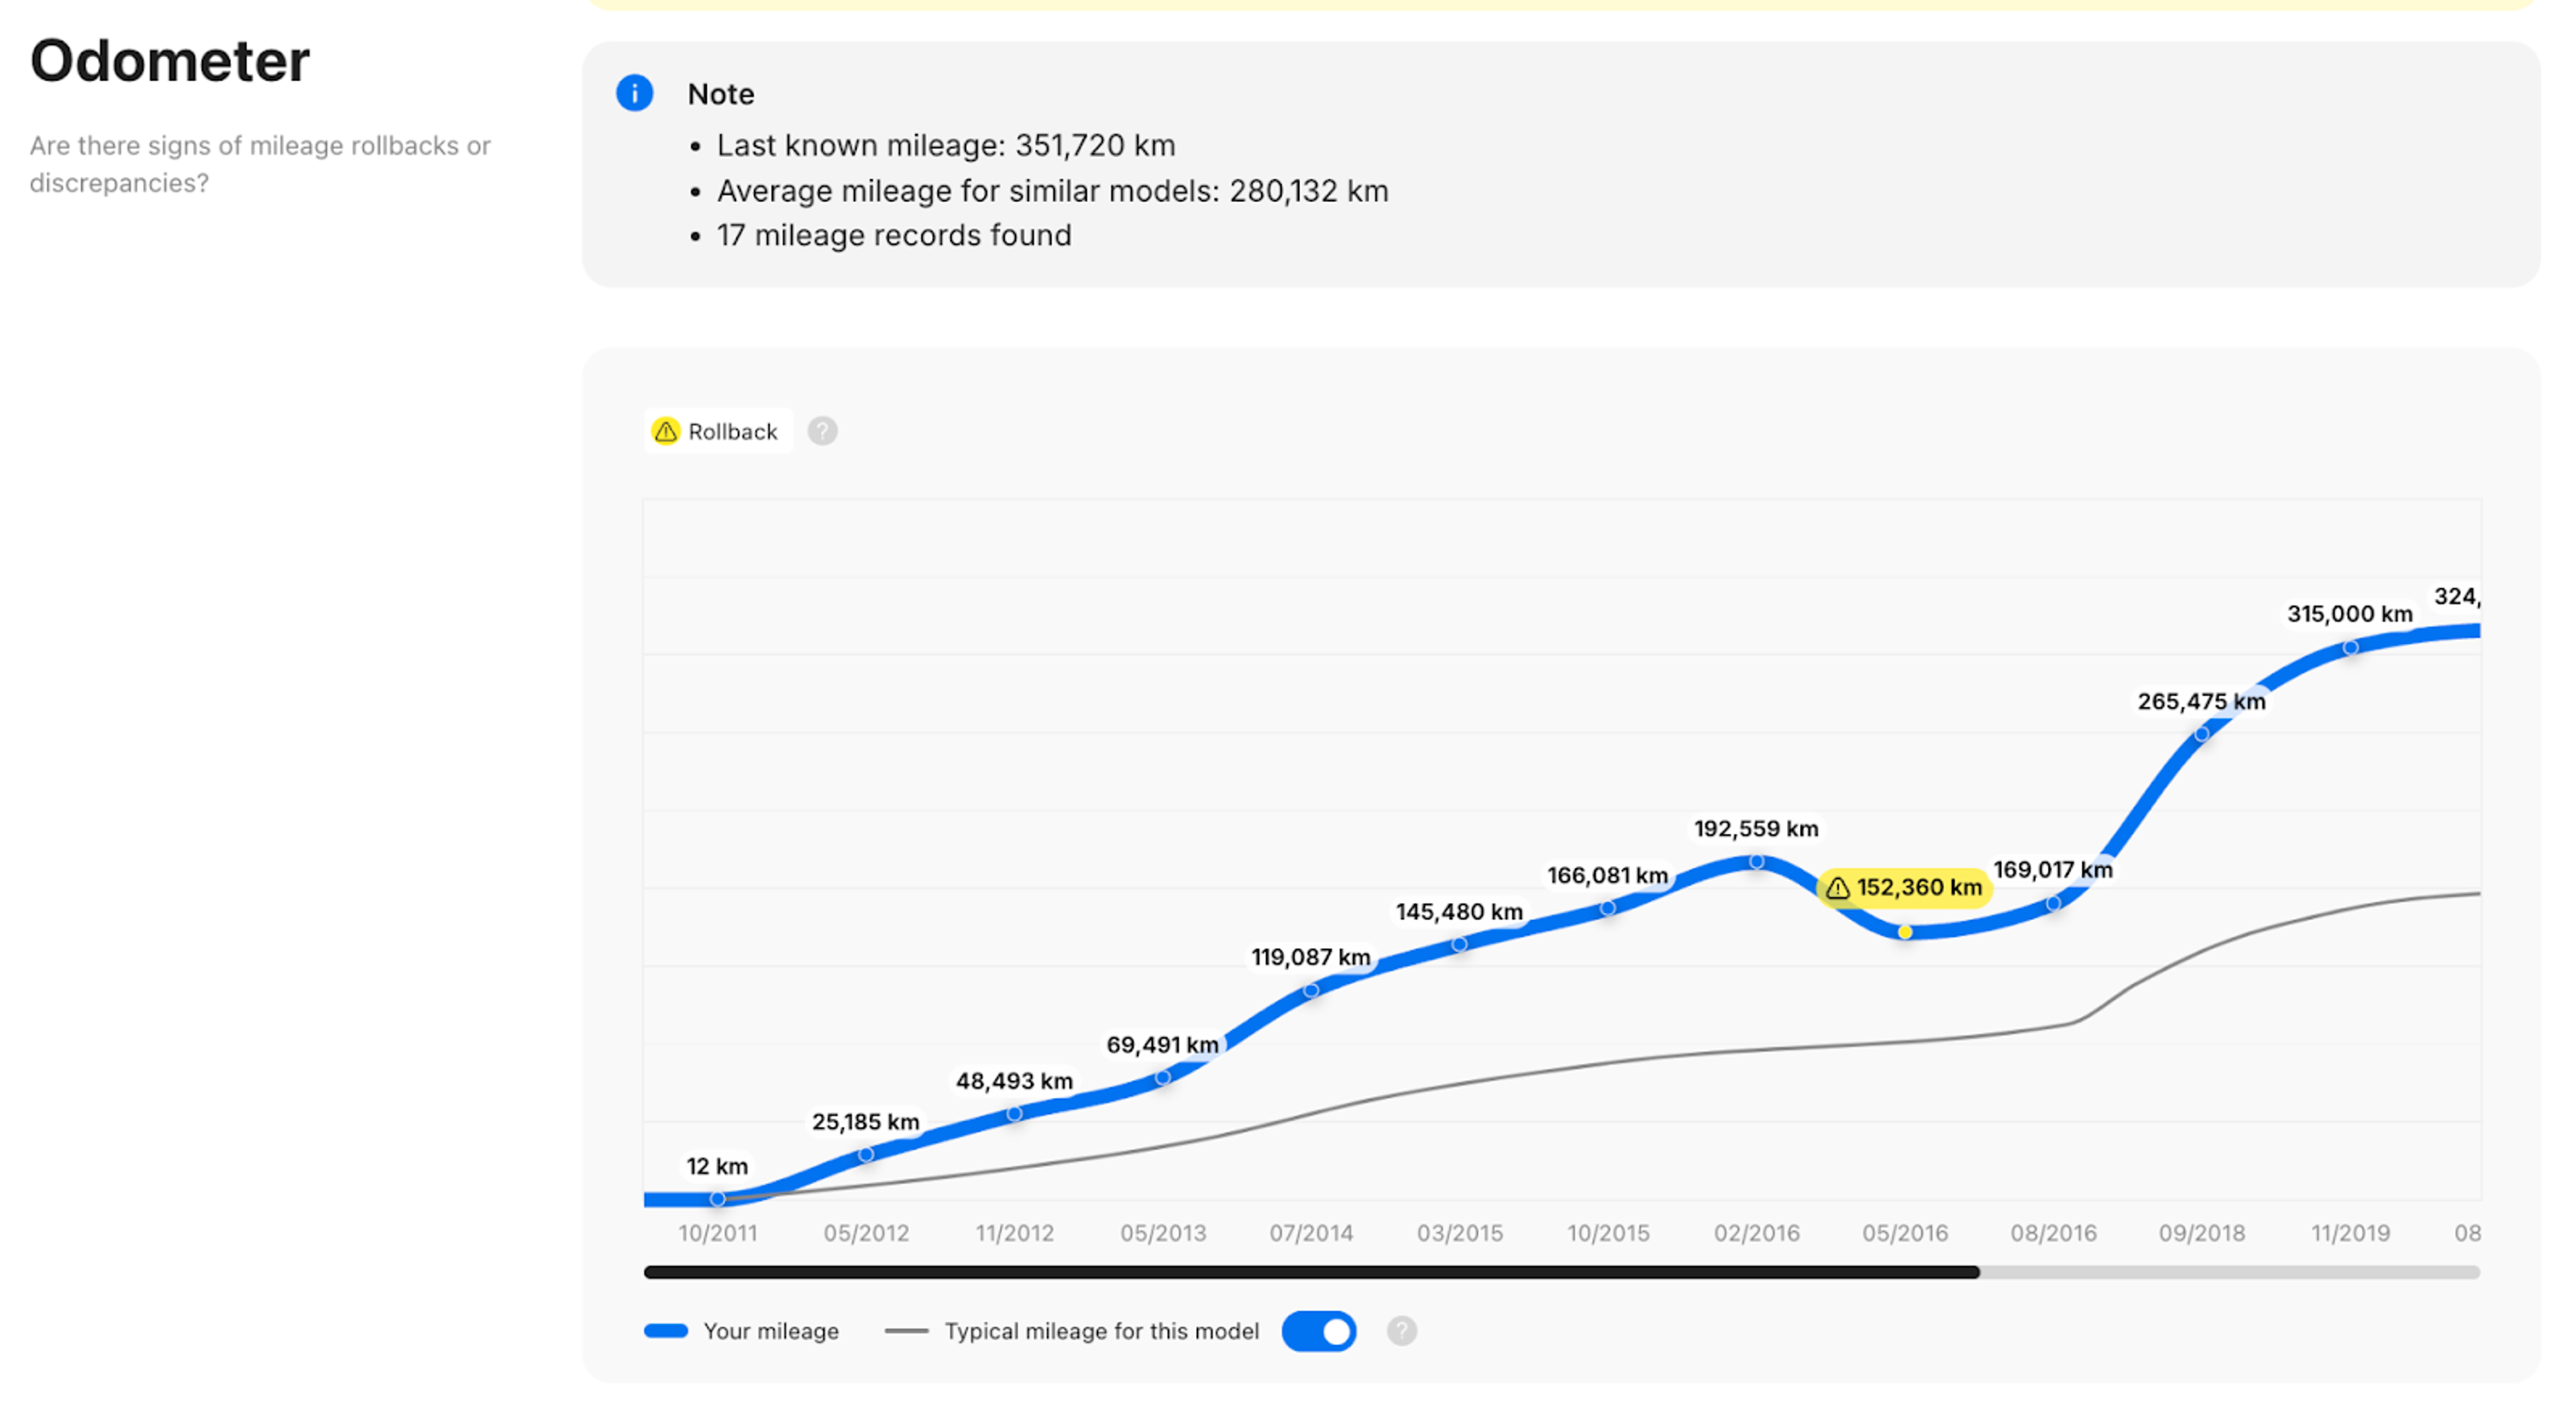The height and width of the screenshot is (1402, 2576).
Task: Click the dark chart horizontal scrollbar thumb
Action: pos(1310,1272)
